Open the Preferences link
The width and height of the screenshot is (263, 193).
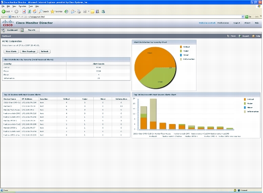223,23
